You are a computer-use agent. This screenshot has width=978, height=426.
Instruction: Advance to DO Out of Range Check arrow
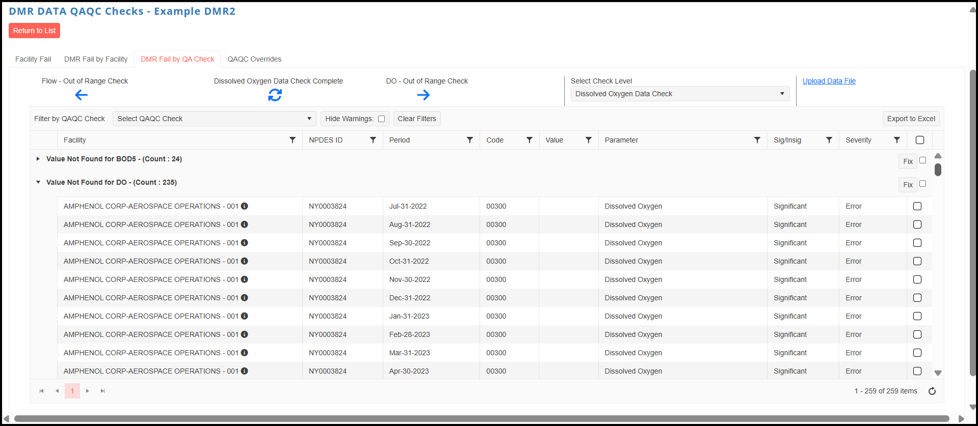pos(424,95)
